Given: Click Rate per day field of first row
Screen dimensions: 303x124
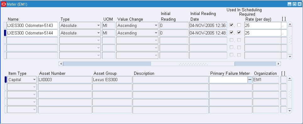Looking at the screenshot, I should [x=263, y=25].
